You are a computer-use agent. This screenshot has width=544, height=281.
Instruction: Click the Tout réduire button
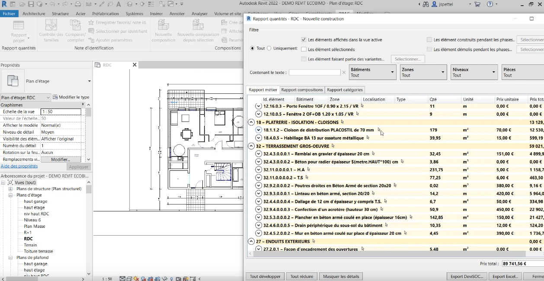point(302,276)
